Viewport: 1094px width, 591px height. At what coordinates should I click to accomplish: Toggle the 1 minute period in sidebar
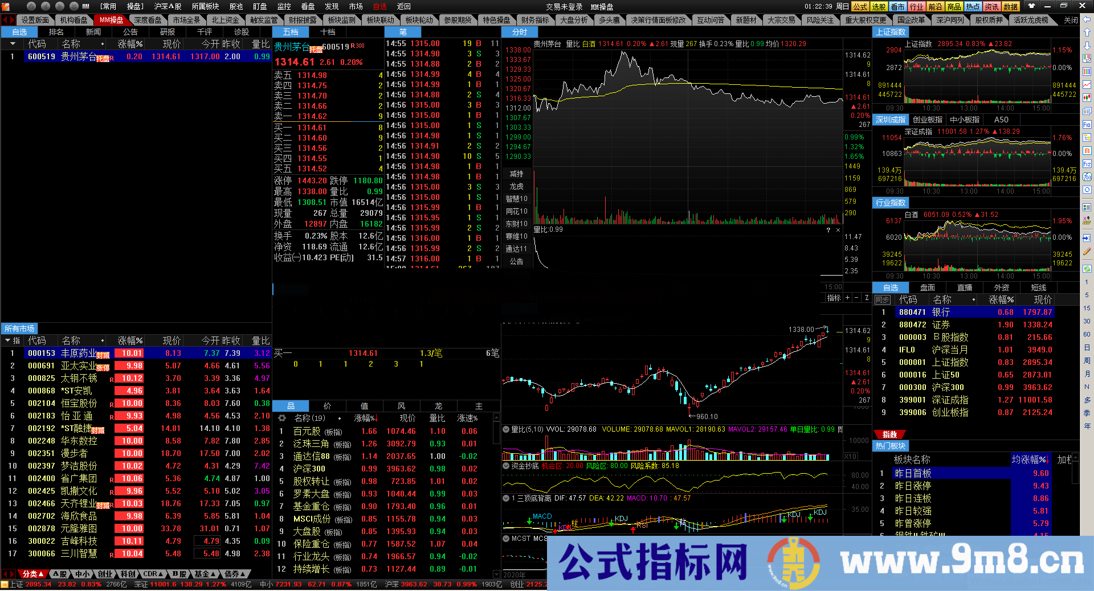click(x=1087, y=282)
